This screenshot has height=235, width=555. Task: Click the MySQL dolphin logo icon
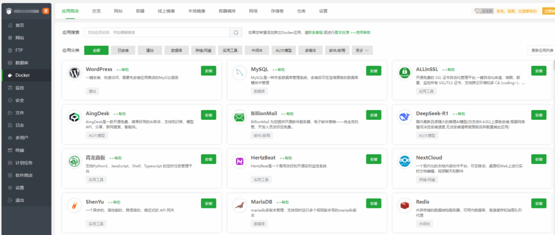[240, 73]
